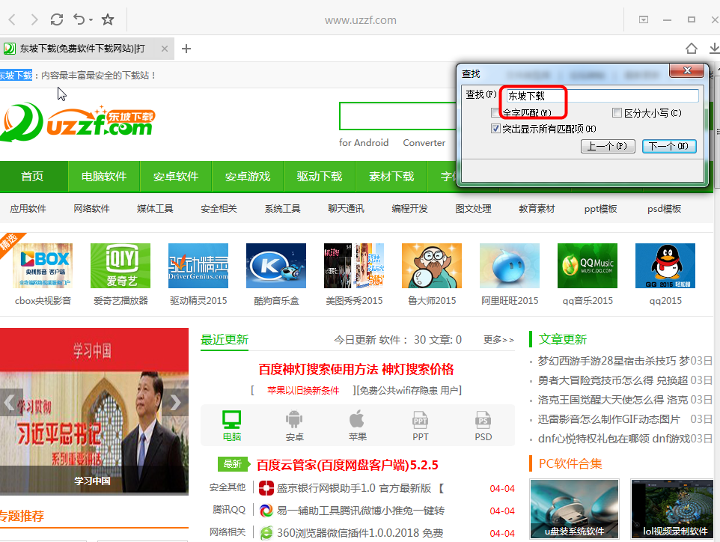Open the 安卓游戏 navigation tab
The height and width of the screenshot is (542, 720).
(x=248, y=177)
